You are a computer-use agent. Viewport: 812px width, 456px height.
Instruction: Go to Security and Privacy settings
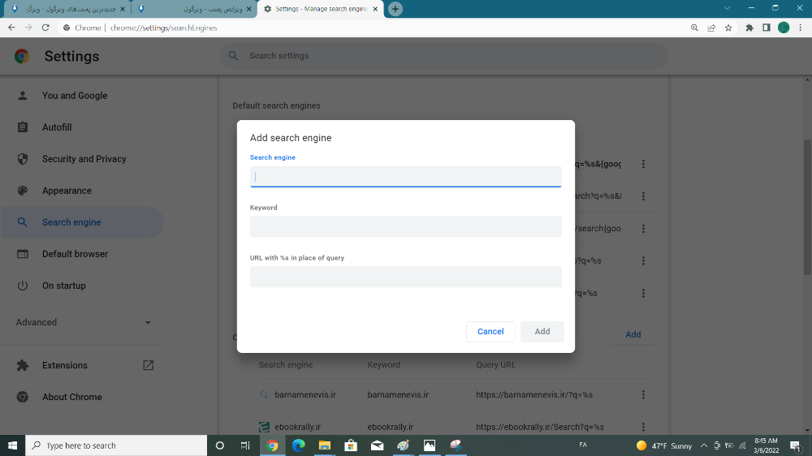point(84,159)
